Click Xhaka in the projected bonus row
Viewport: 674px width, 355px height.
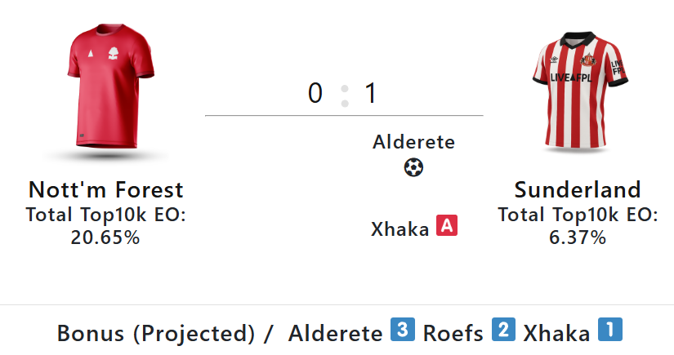(556, 334)
